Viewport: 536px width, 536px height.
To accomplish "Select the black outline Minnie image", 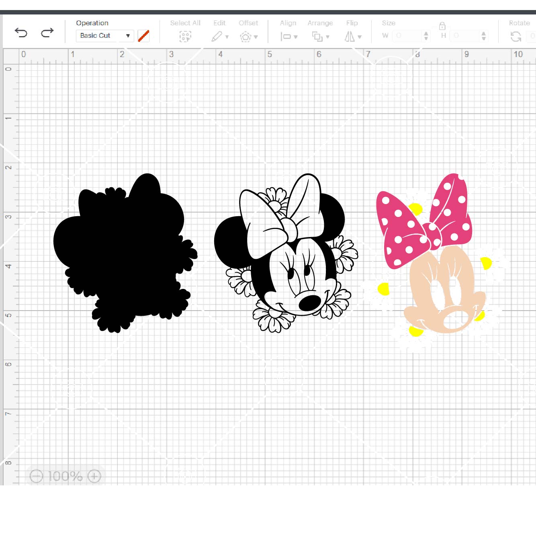I will (286, 253).
